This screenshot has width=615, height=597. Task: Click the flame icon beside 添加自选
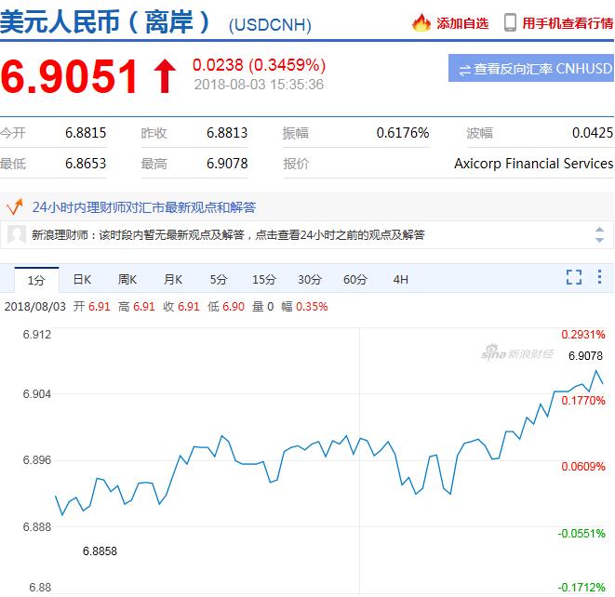[421, 22]
